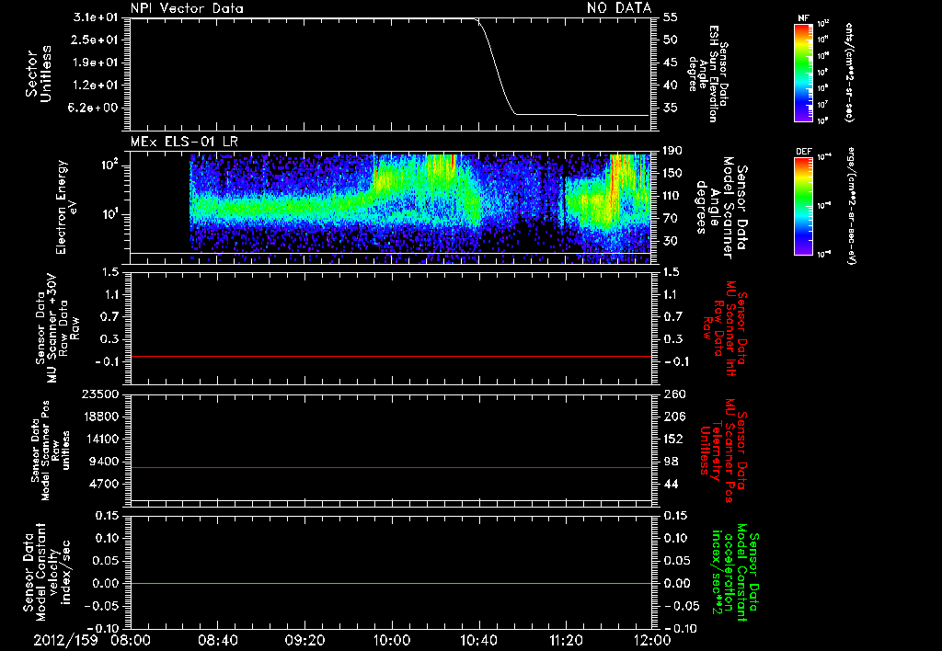Click the NF color bar legend
The width and height of the screenshot is (942, 651).
click(x=803, y=73)
